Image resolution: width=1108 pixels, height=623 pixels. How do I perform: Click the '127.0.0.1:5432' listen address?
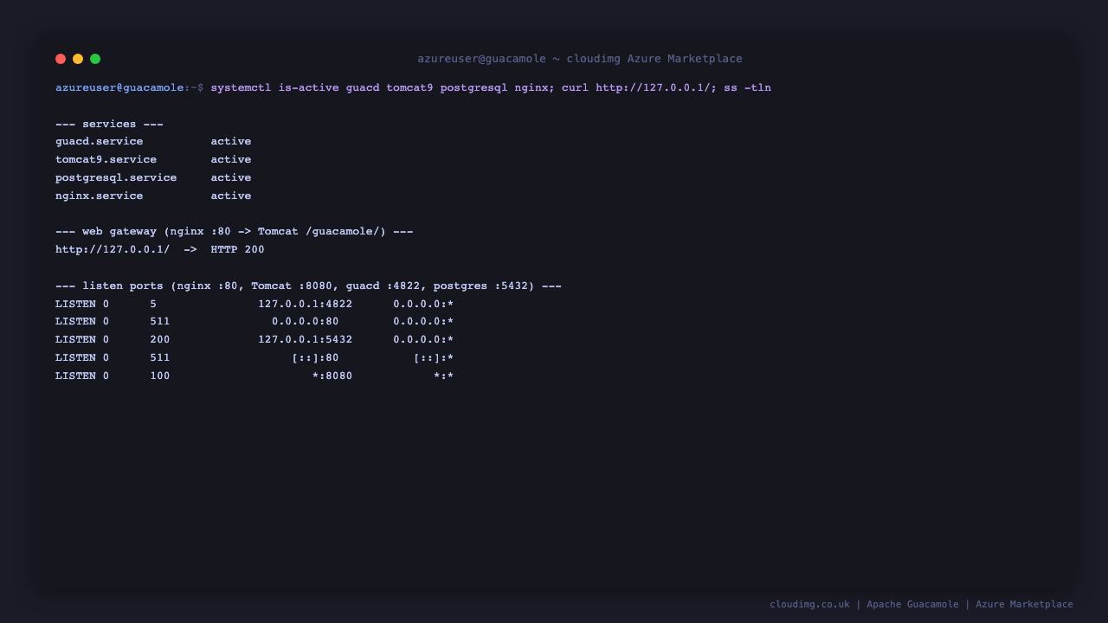[305, 340]
